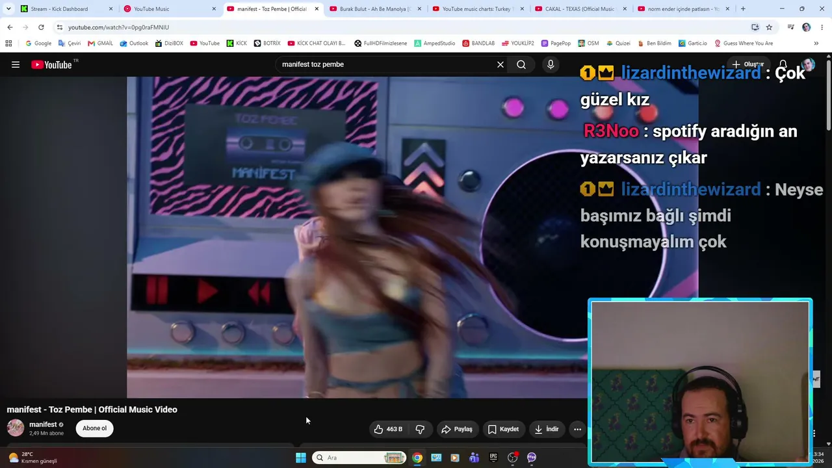Reload the page
Viewport: 832px width, 468px height.
coord(41,27)
